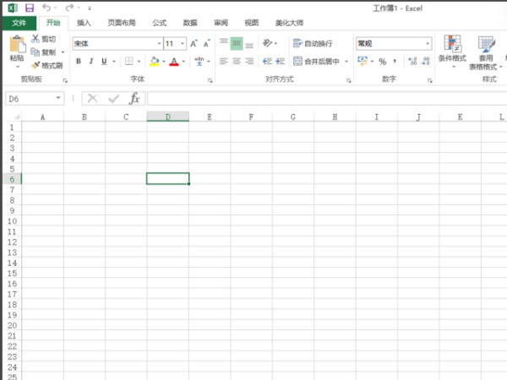Click the Save icon in quick access toolbar
The height and width of the screenshot is (380, 507).
[x=29, y=8]
